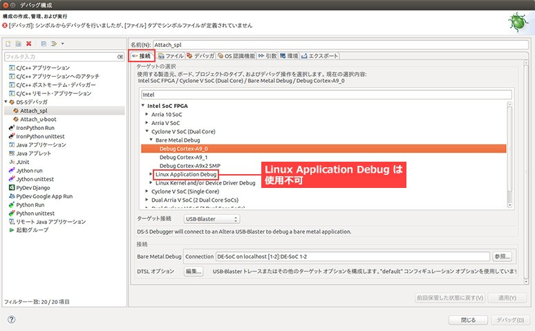This screenshot has height=331, width=535.
Task: Open the OS 認識機能 tab
Action: pos(236,55)
